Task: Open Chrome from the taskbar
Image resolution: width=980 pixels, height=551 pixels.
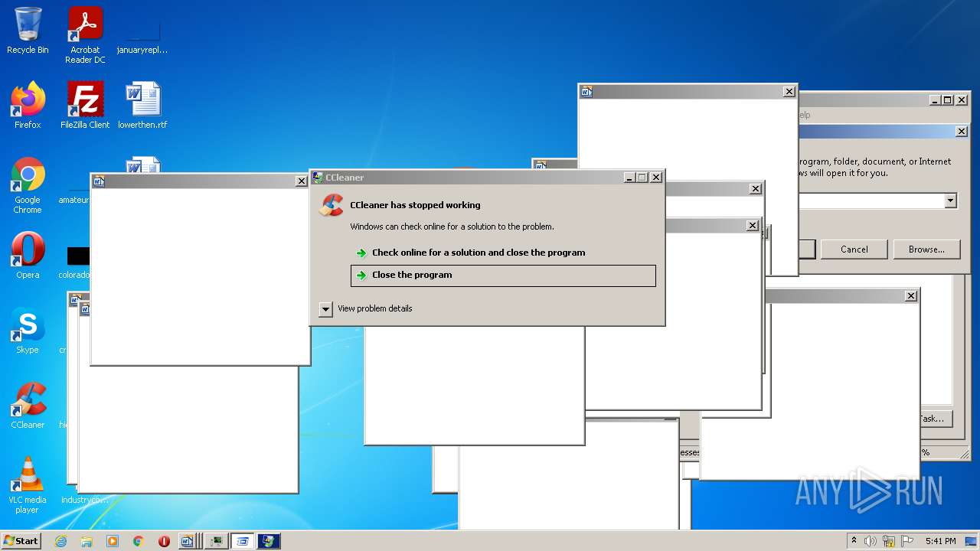Action: click(x=138, y=541)
